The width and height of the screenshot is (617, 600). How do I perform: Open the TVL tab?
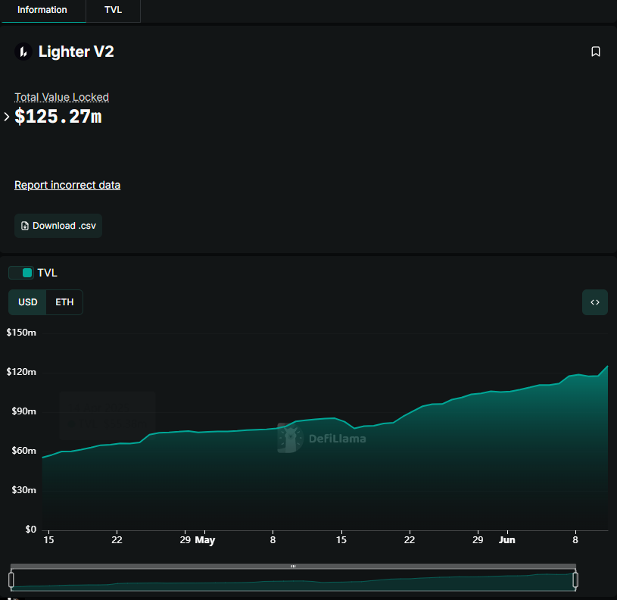coord(113,10)
